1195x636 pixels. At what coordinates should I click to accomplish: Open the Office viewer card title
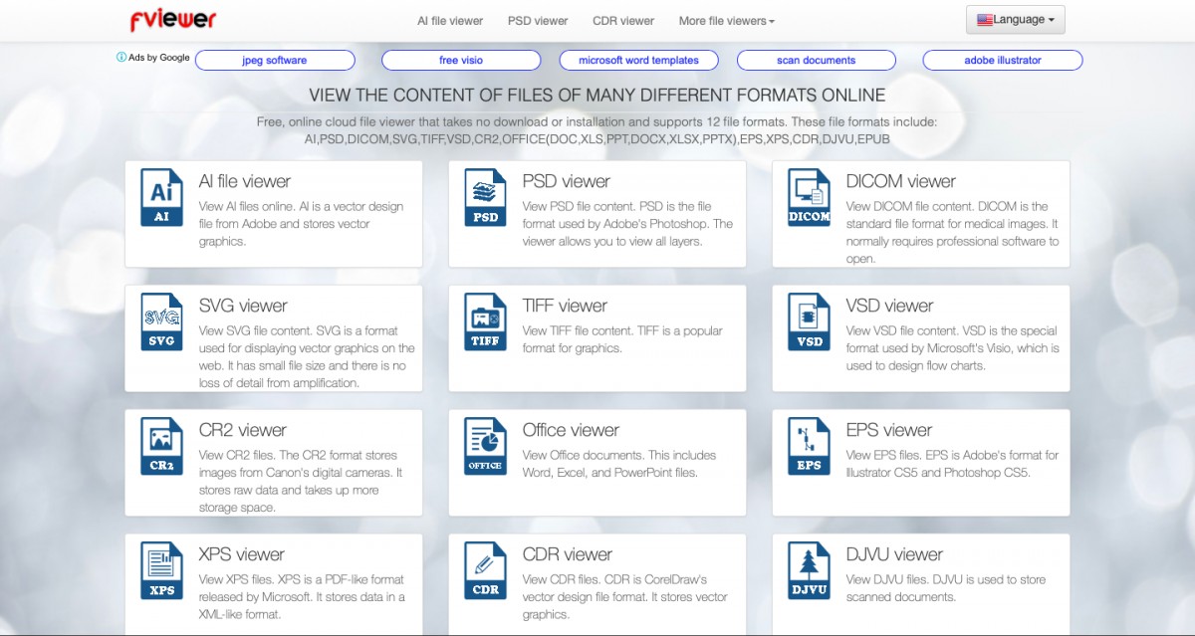pyautogui.click(x=571, y=430)
